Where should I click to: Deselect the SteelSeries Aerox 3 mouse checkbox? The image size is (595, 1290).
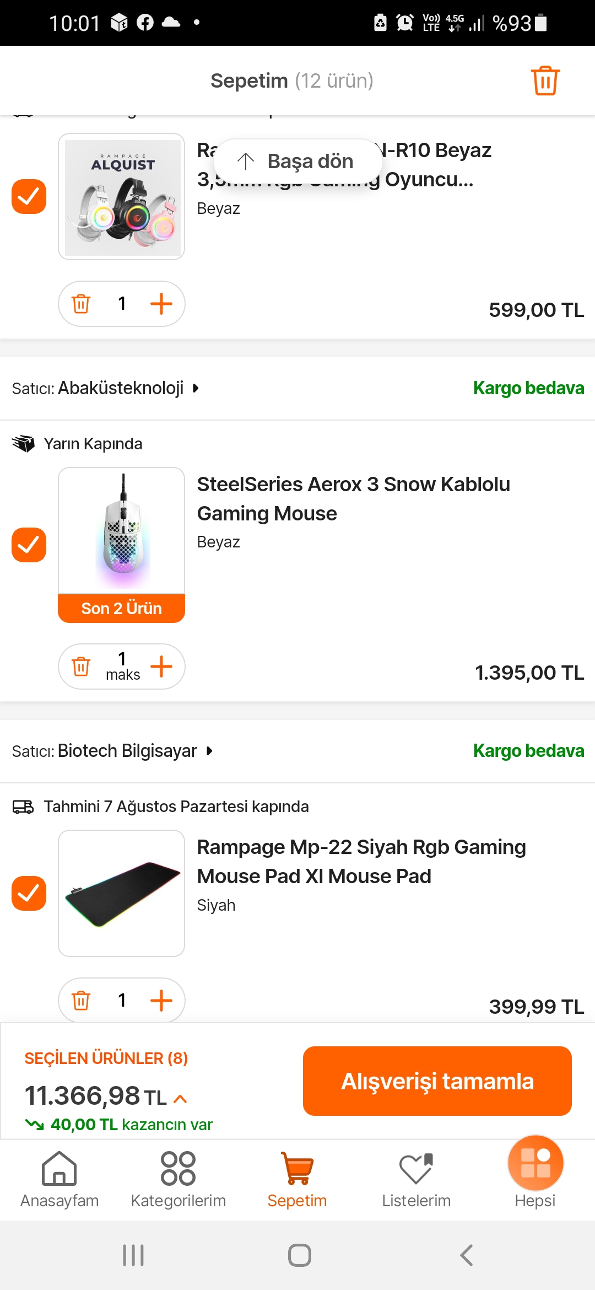pyautogui.click(x=29, y=545)
